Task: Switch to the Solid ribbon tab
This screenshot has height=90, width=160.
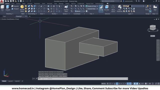Action: [x=13, y=3]
